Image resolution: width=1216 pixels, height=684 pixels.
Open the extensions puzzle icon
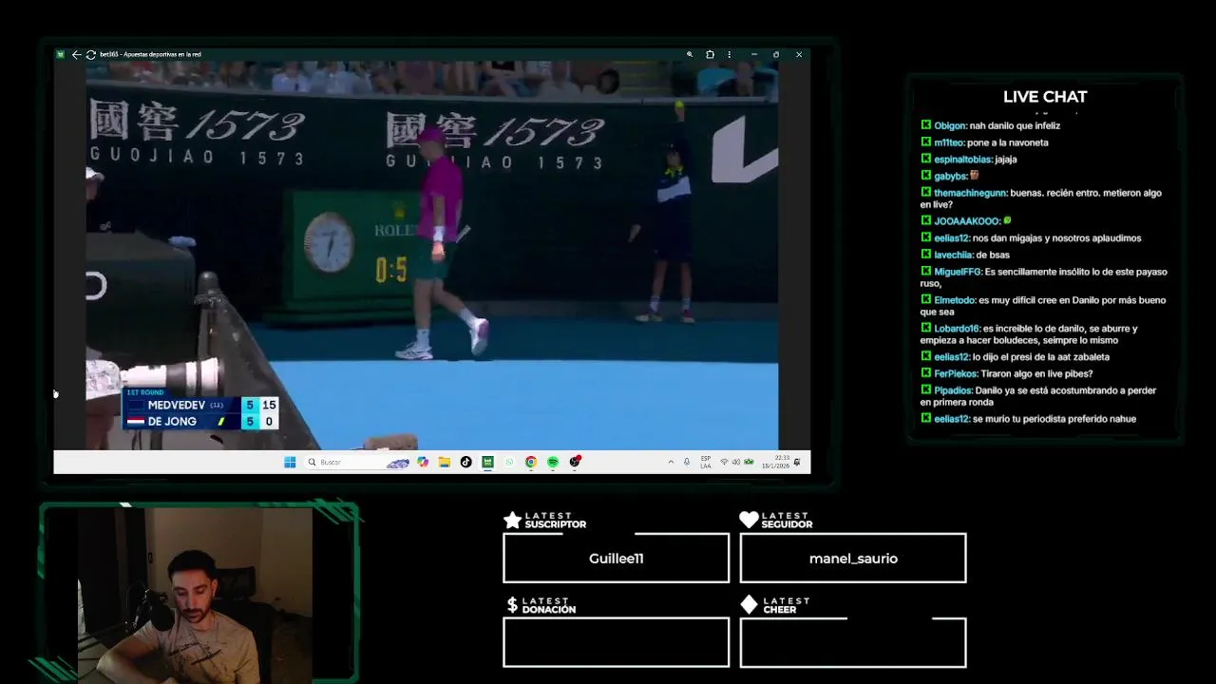point(710,54)
